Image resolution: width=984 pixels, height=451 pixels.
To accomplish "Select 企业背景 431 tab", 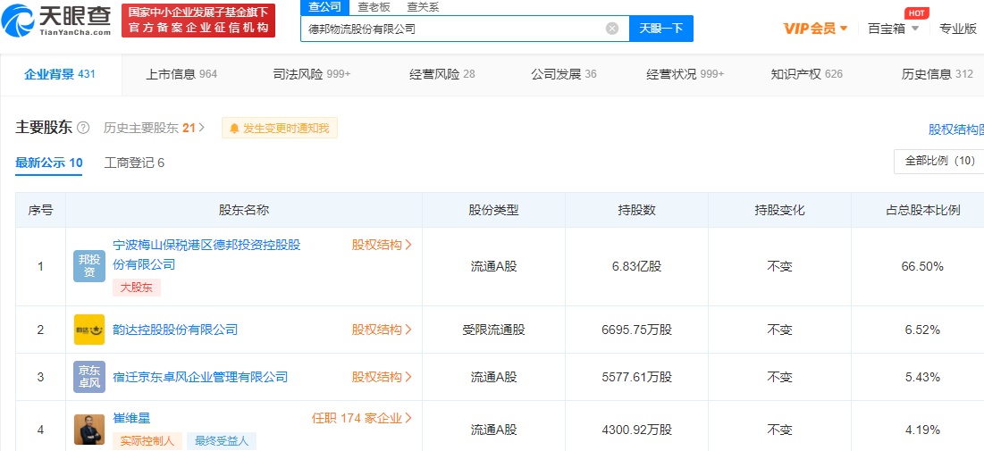I will (60, 74).
